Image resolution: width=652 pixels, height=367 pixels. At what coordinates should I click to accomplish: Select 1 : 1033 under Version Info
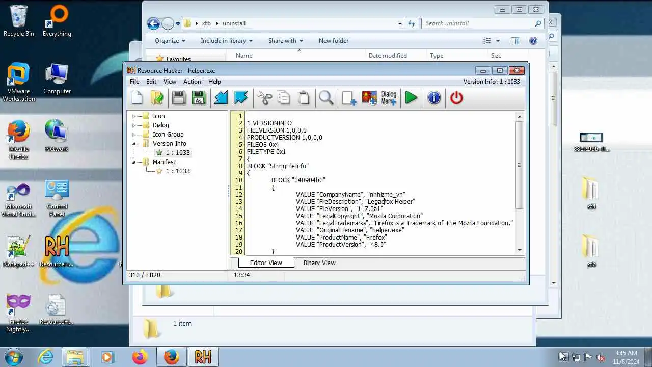tap(177, 153)
